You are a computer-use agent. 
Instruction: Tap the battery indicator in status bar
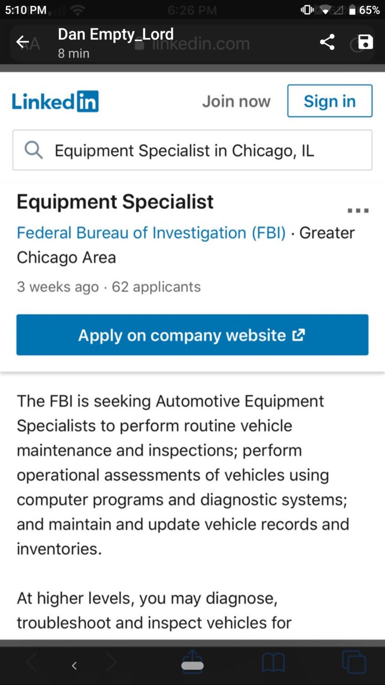[364, 10]
